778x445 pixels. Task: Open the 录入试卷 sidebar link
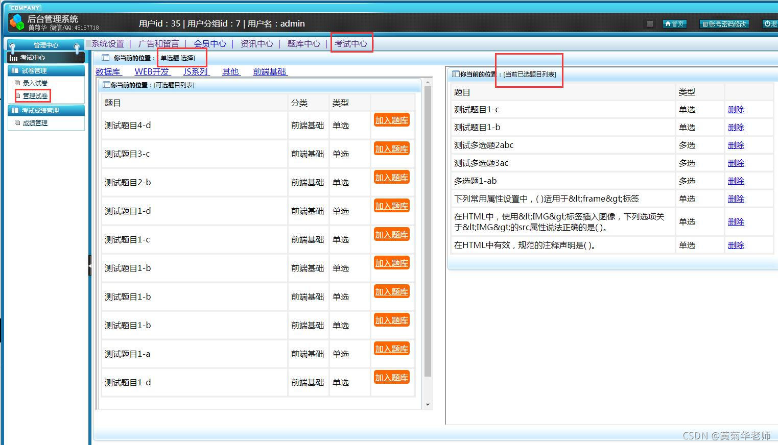35,83
